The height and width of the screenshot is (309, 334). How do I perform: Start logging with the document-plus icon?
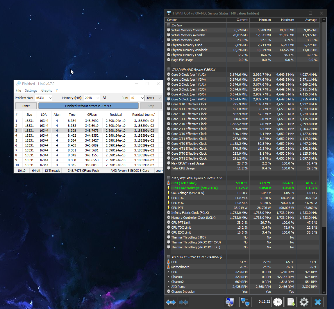click(x=291, y=302)
